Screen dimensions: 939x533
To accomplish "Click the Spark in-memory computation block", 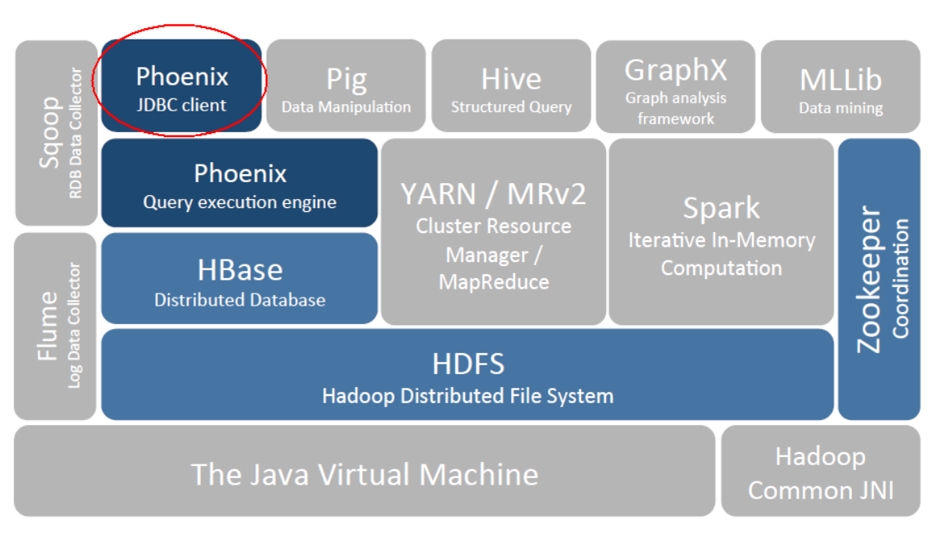I will click(x=721, y=231).
